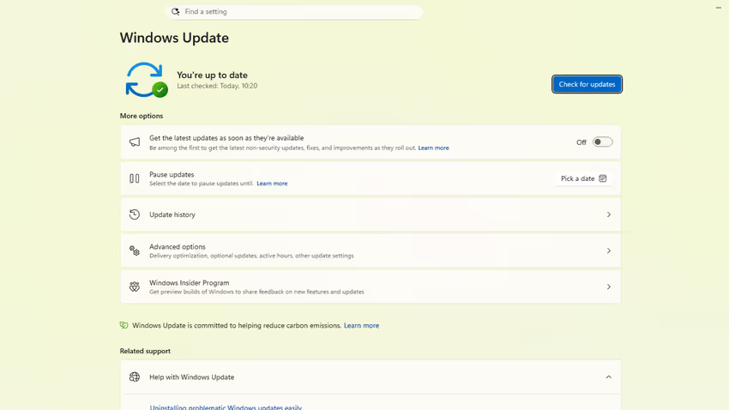Open Uninstalling problematic Windows updates easily link
Screen dimensions: 729x410
[x=226, y=407]
